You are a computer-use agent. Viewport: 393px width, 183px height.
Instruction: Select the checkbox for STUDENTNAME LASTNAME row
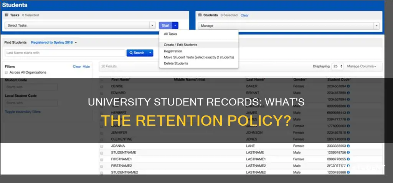102,153
